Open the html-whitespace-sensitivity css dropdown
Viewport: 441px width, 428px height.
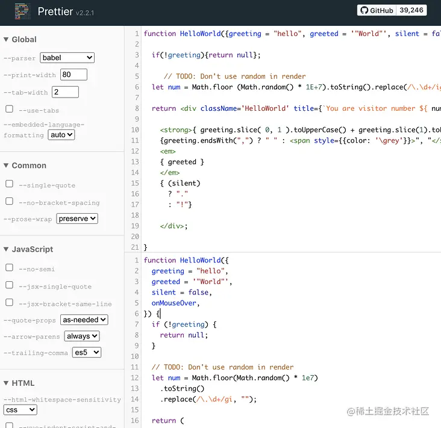(x=20, y=410)
